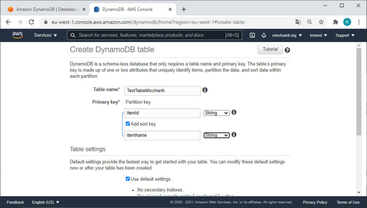Click the site padlock icon
The width and height of the screenshot is (367, 208).
click(x=46, y=22)
